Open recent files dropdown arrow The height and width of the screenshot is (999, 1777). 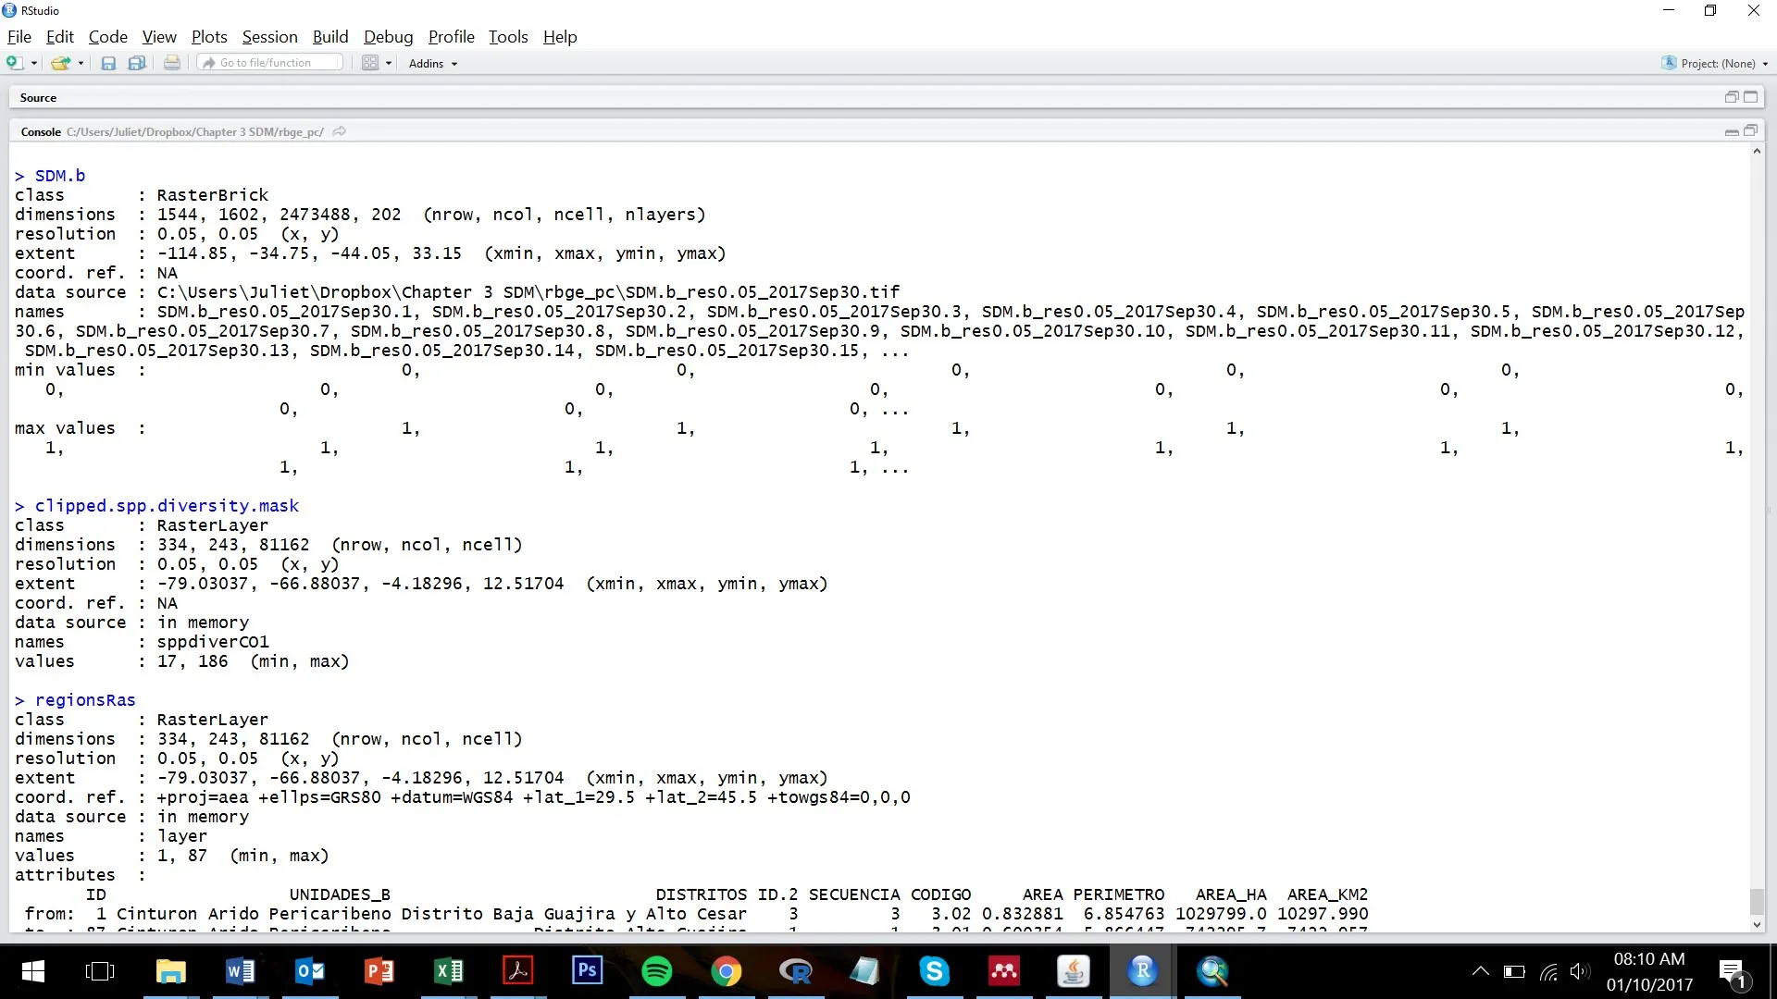click(x=81, y=63)
